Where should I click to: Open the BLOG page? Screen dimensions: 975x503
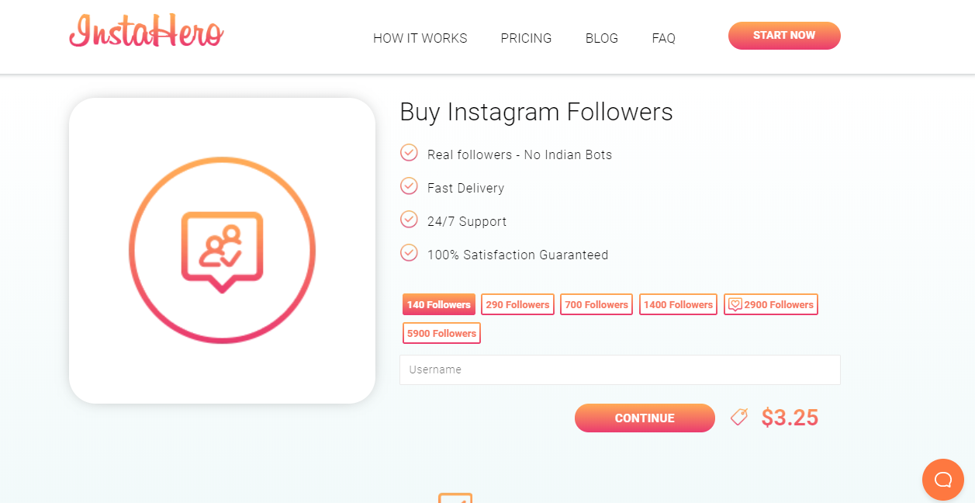tap(601, 38)
